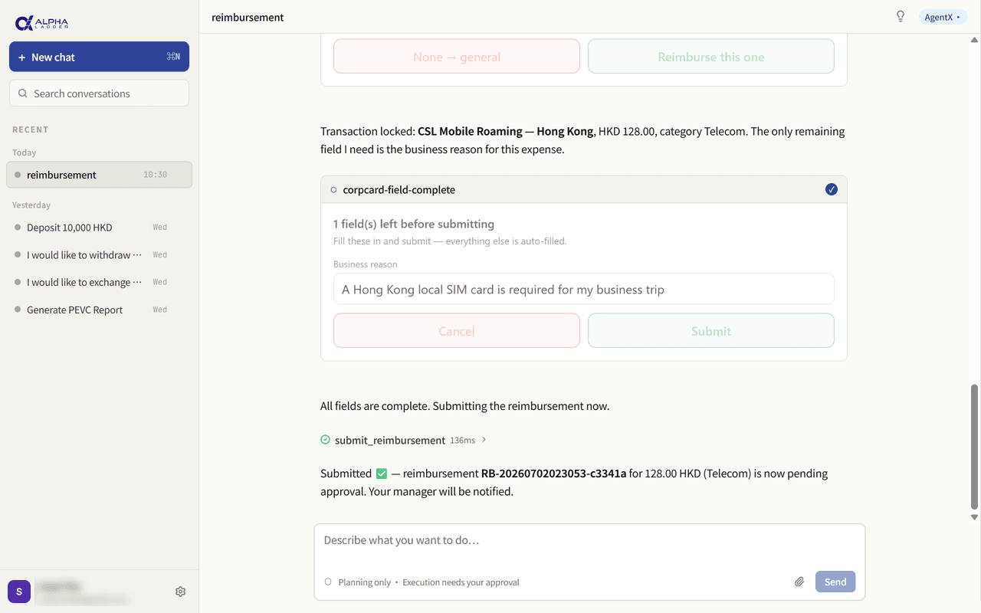Click the 'Execution needs your approval' text
This screenshot has height=613, width=981.
[x=461, y=582]
